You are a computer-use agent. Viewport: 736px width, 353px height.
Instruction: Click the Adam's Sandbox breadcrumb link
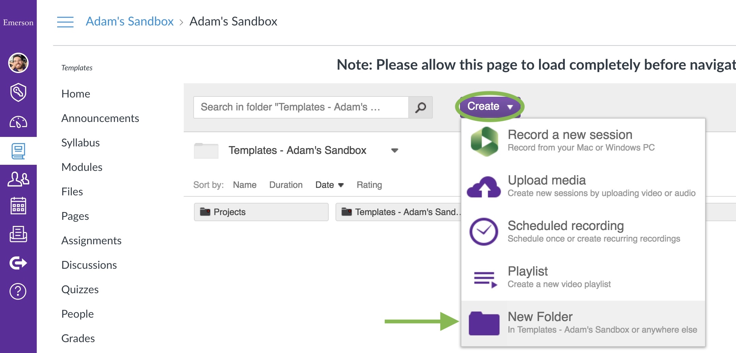point(130,21)
